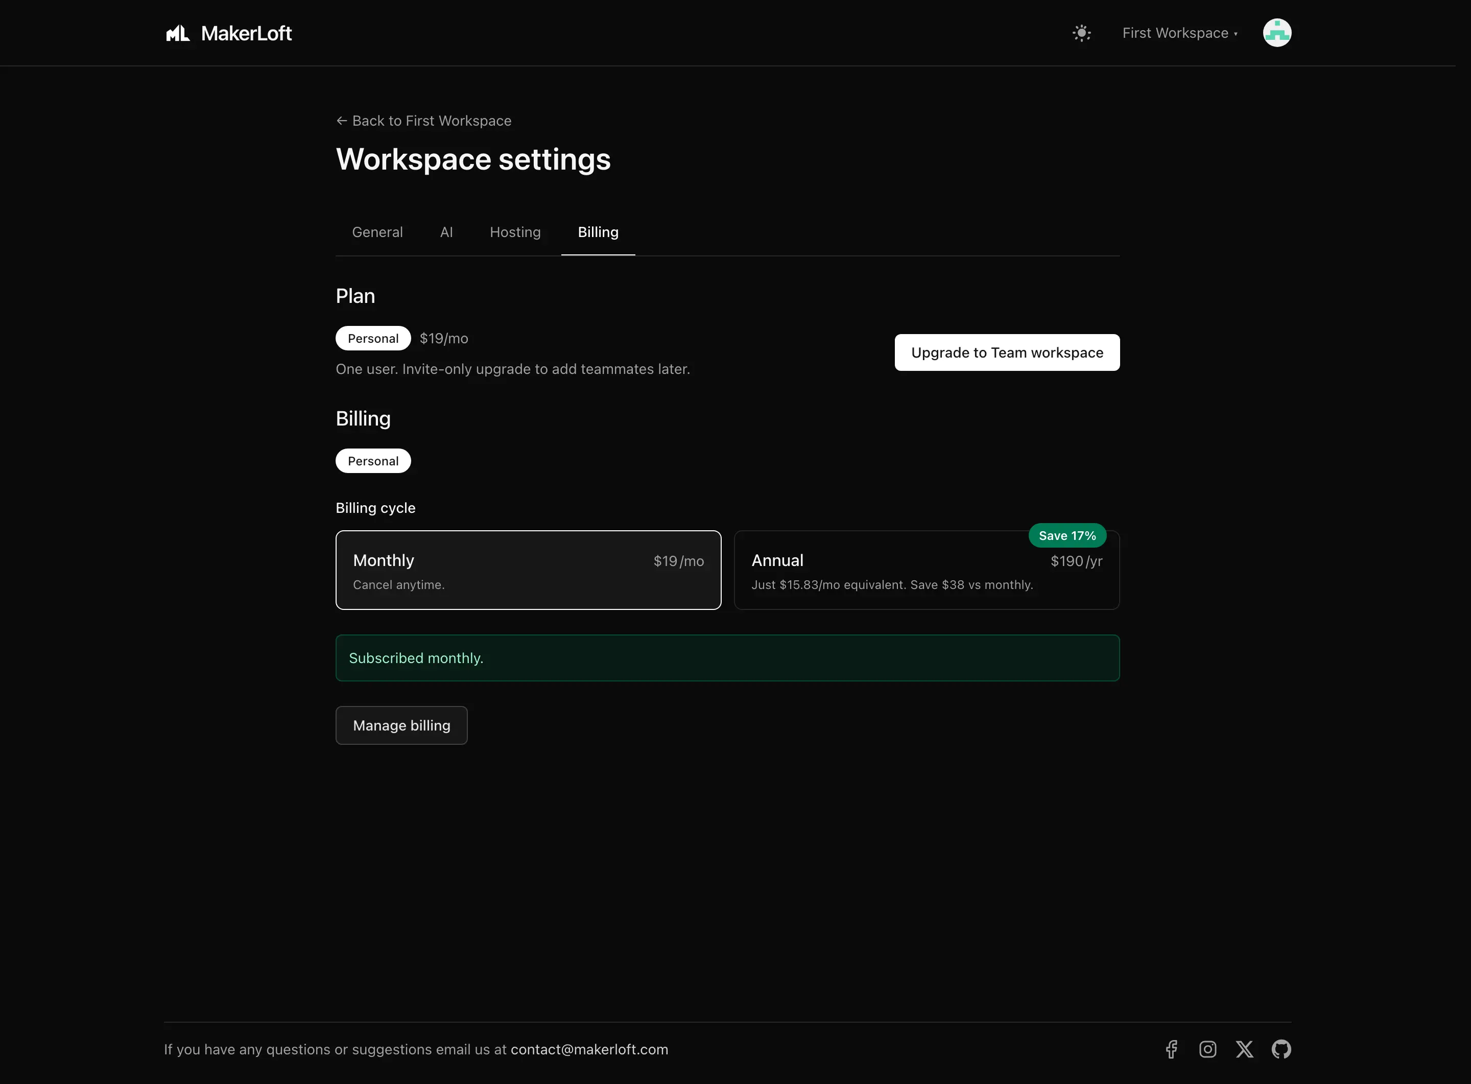Click the 'Cancel anytime.' text

click(x=399, y=584)
